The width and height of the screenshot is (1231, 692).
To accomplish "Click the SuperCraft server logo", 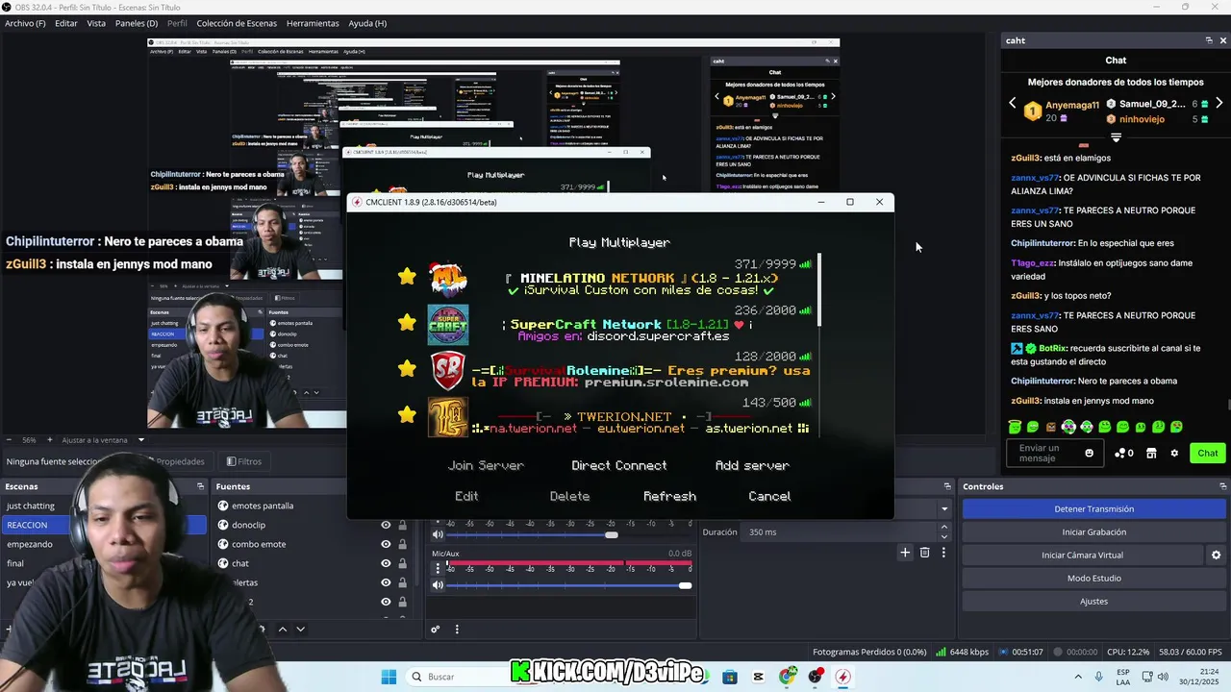I will coord(447,325).
